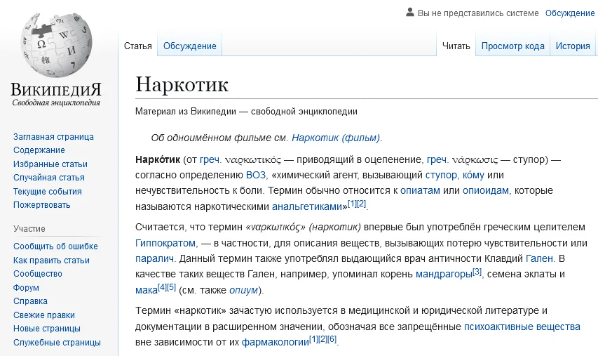This screenshot has height=356, width=598.
Task: Open the ступор link
Action: [x=441, y=176]
